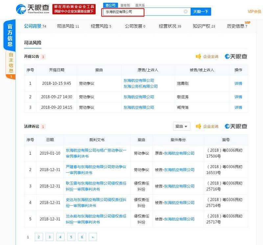Click 企业主说 in the 法律诉讼 section
The image size is (263, 245).
[211, 126]
